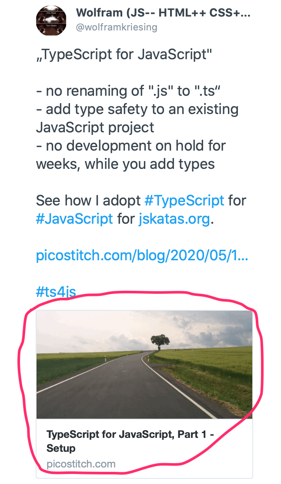
Task: Click the lone tree in the card photo
Action: pyautogui.click(x=160, y=342)
